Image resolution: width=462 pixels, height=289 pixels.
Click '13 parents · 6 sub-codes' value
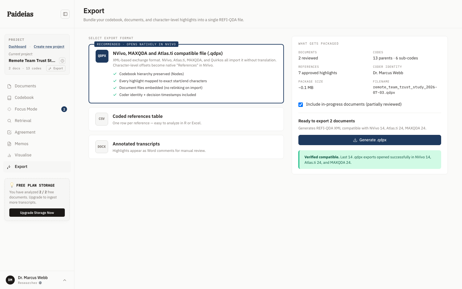[x=395, y=58]
